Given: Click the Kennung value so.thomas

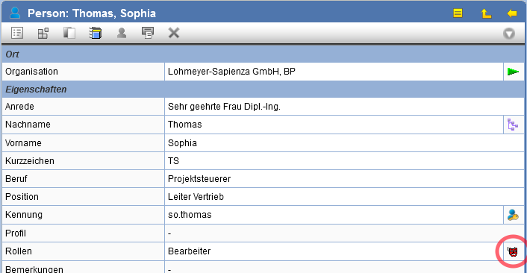Looking at the screenshot, I should click(190, 215).
